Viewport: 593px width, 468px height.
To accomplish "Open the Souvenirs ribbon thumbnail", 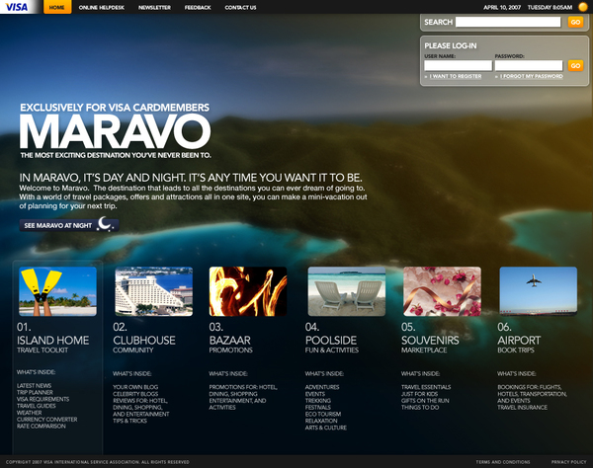I will tap(443, 291).
